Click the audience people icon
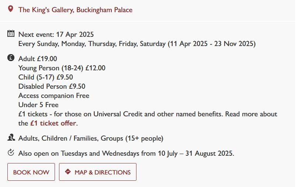 click(11, 138)
